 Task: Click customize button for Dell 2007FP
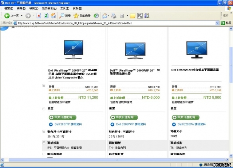pyautogui.click(x=62, y=117)
